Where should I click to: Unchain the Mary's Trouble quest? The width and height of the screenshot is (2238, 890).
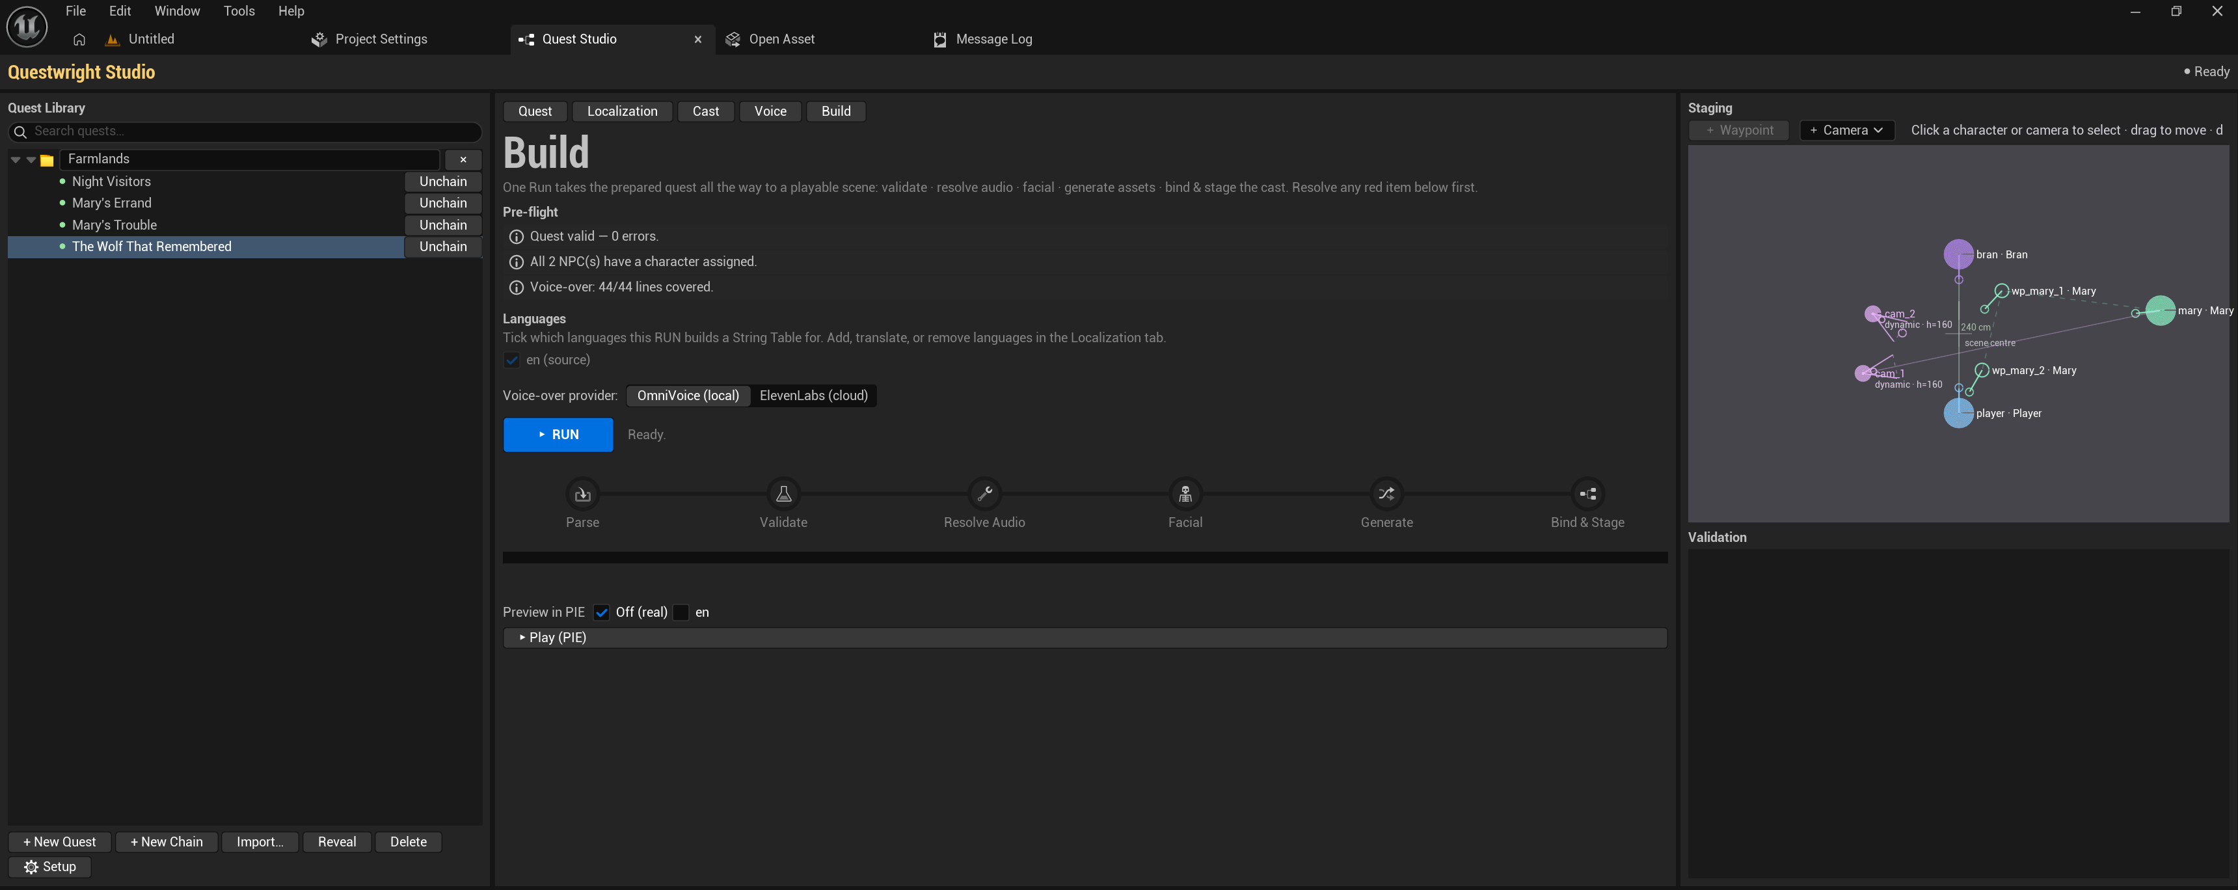(x=443, y=225)
